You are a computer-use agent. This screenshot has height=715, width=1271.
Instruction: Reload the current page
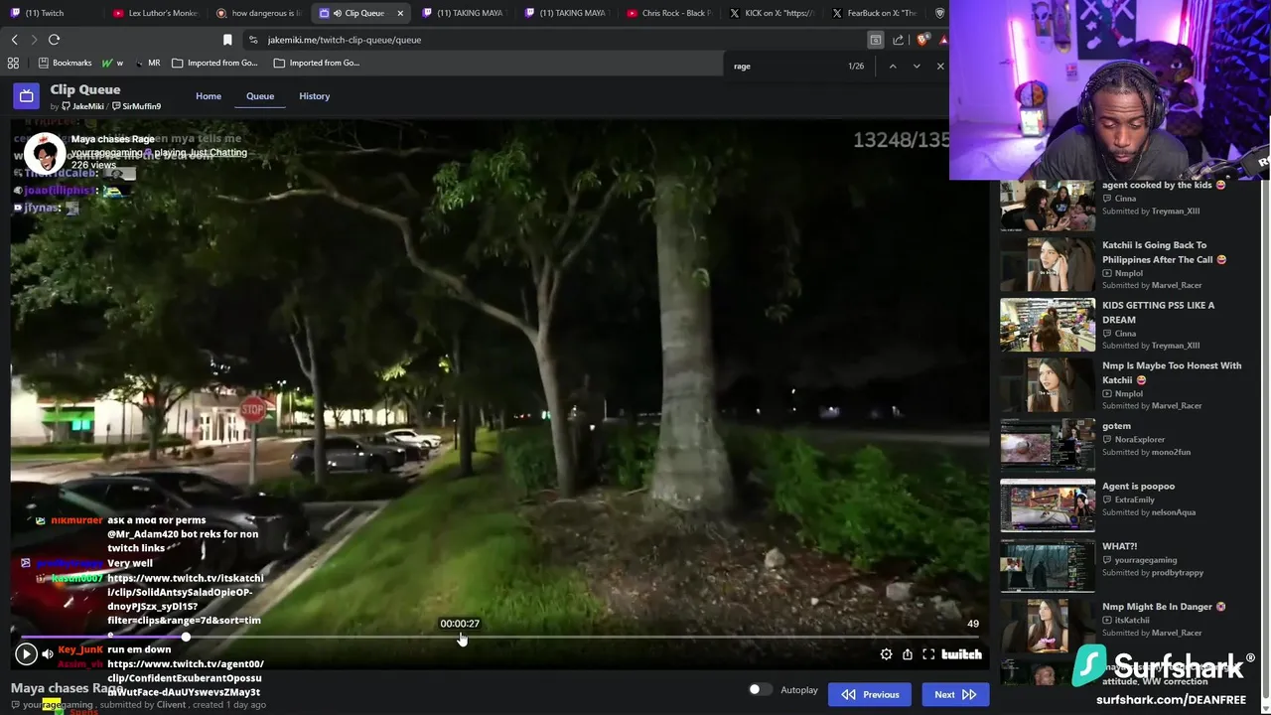pyautogui.click(x=54, y=40)
